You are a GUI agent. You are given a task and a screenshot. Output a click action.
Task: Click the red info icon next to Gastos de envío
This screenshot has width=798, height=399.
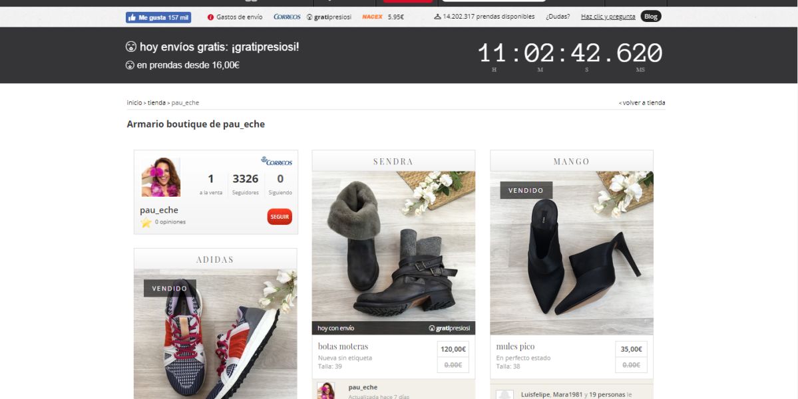point(211,16)
